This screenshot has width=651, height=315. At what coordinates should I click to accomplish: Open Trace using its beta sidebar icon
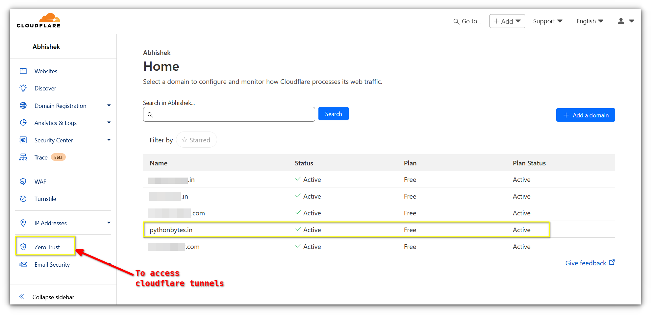(23, 157)
